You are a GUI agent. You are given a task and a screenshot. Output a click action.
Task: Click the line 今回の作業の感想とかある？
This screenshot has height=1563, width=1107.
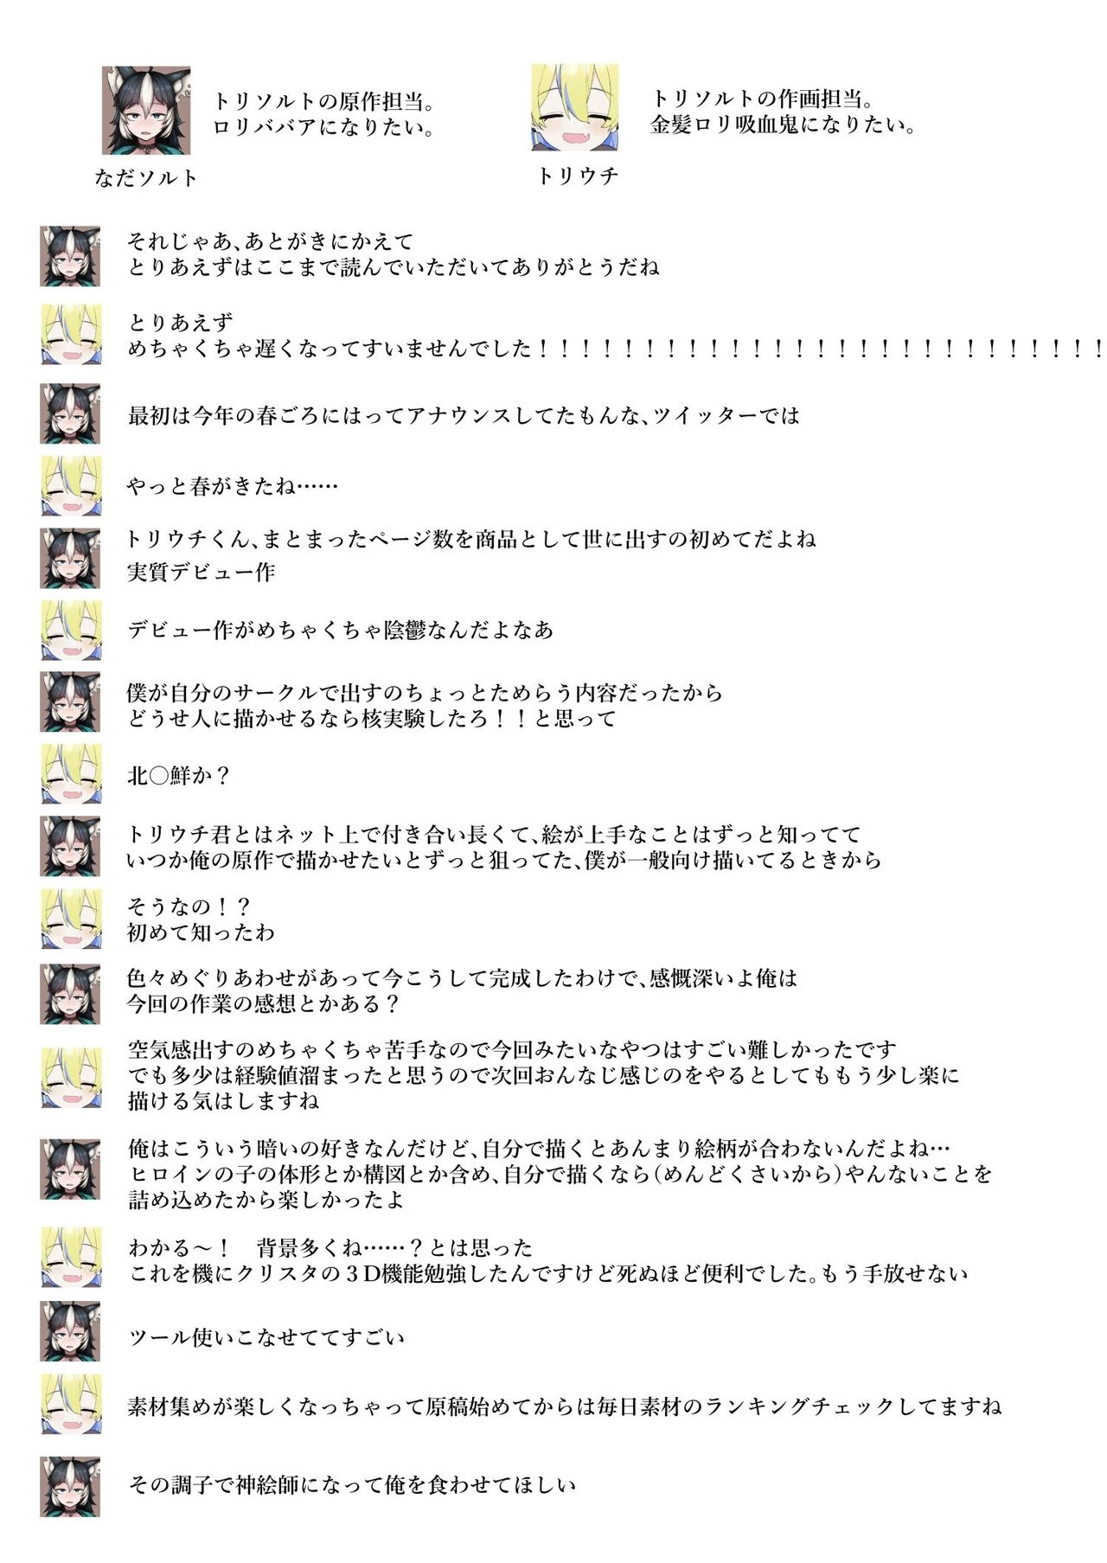pos(264,1003)
